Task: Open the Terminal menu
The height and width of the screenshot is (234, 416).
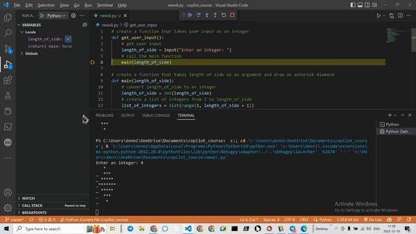Action: coord(105,5)
